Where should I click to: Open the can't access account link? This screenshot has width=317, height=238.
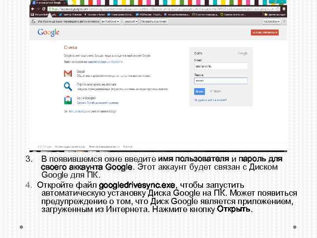[210, 100]
